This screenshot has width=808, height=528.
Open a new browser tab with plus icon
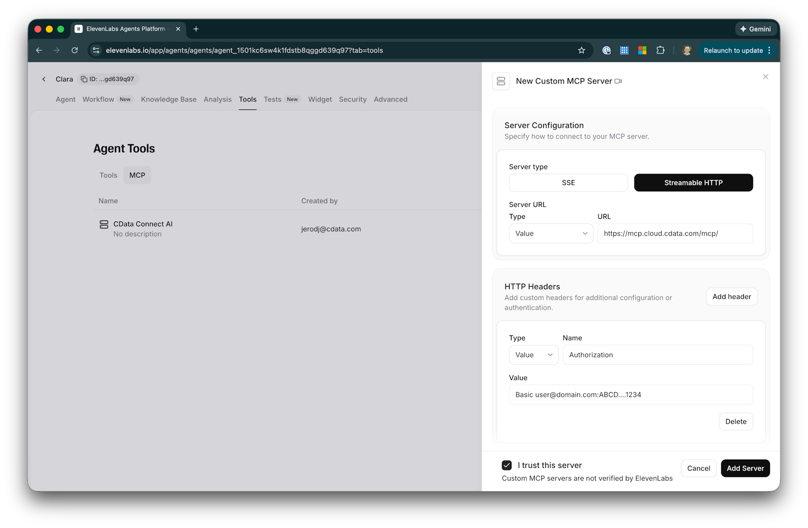click(196, 29)
